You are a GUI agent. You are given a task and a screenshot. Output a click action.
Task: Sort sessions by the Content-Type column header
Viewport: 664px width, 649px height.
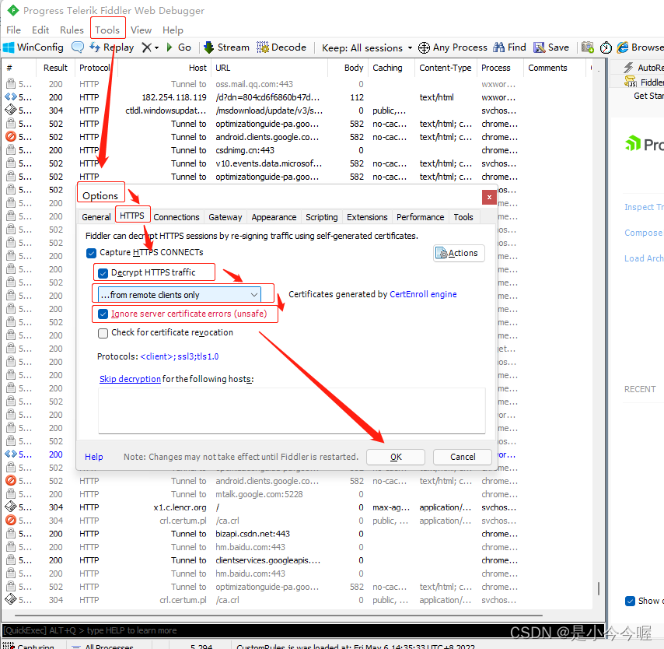pyautogui.click(x=445, y=68)
